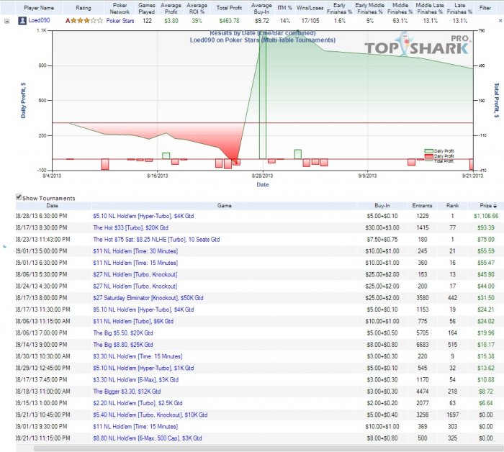The height and width of the screenshot is (452, 504).
Task: Open $3.30 NL Hold'em [Time: 15 Minutes]
Action: (x=138, y=356)
